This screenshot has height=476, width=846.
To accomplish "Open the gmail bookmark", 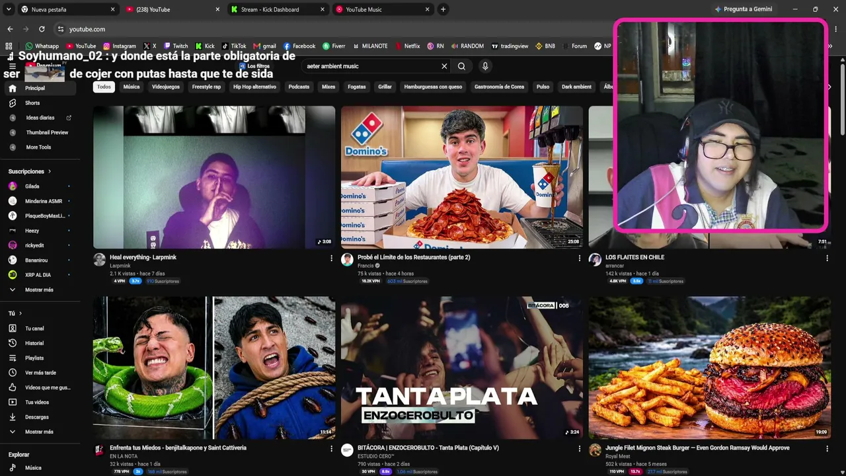I will [x=265, y=46].
